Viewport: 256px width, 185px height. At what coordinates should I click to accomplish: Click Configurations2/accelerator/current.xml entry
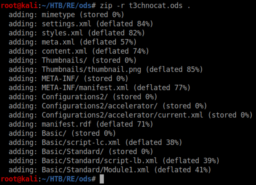pyautogui.click(x=122, y=115)
